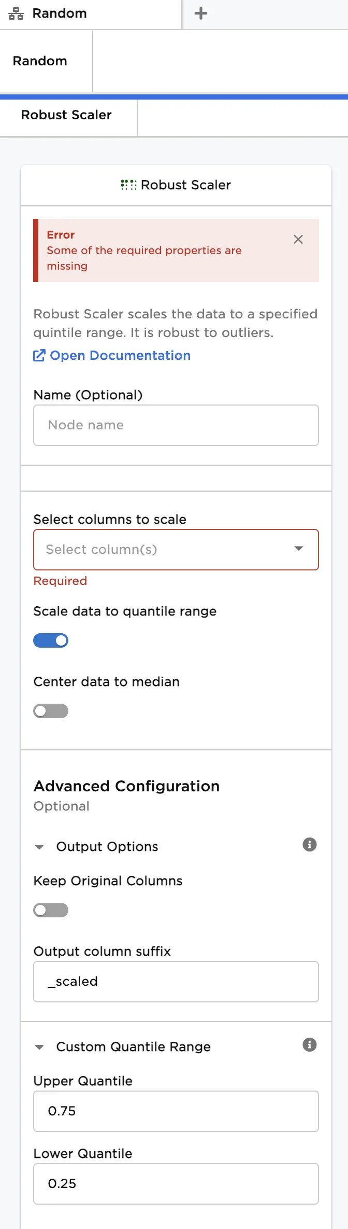
Task: Click the external link icon for documentation
Action: (39, 355)
